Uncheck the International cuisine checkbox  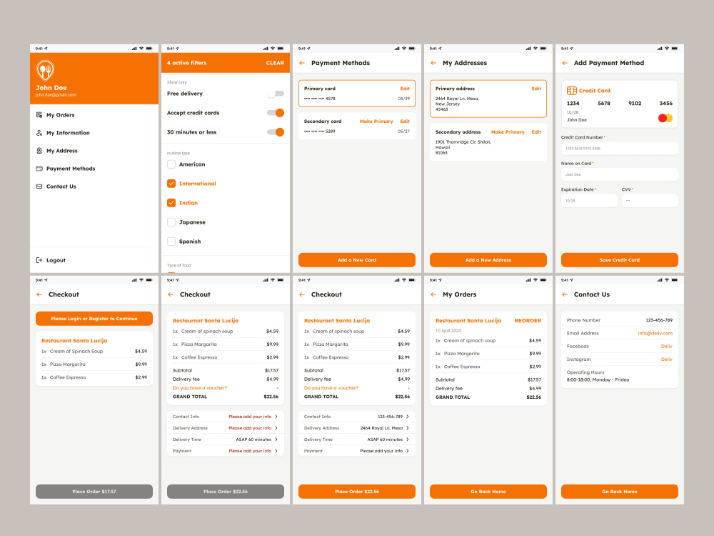point(171,183)
